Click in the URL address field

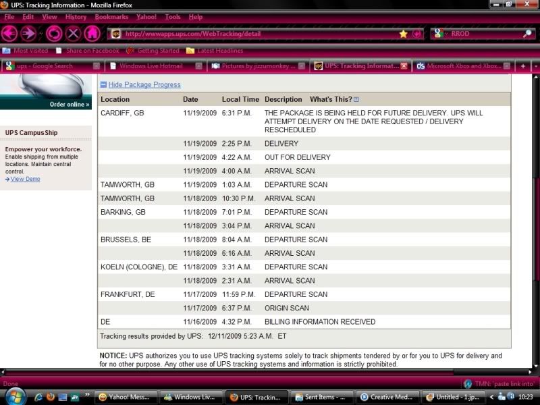pos(256,34)
